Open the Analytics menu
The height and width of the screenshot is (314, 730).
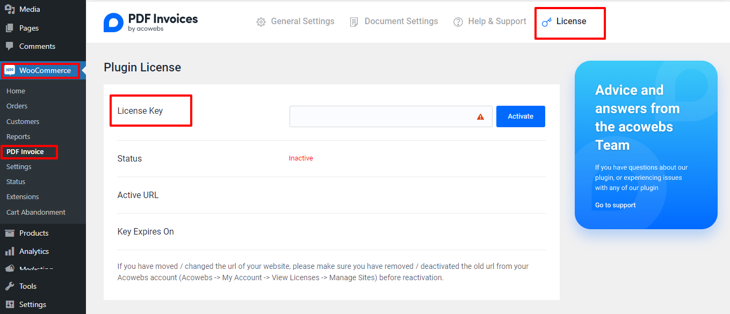click(43, 251)
